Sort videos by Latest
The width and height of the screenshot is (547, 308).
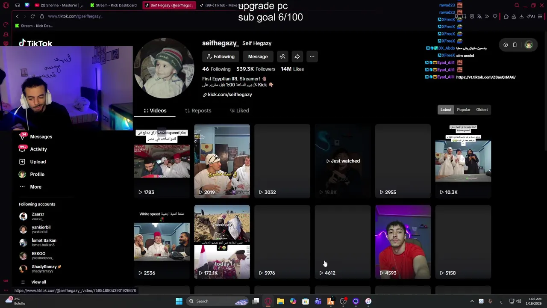coord(446,110)
